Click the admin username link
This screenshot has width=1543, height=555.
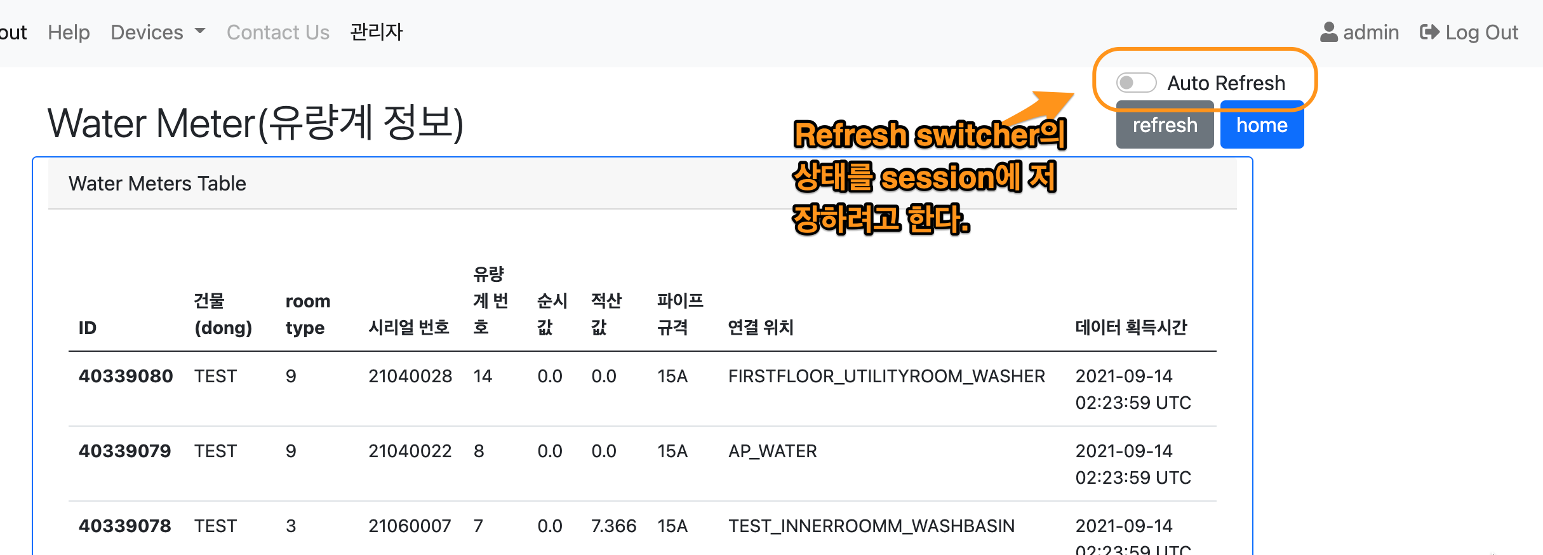pos(1371,32)
